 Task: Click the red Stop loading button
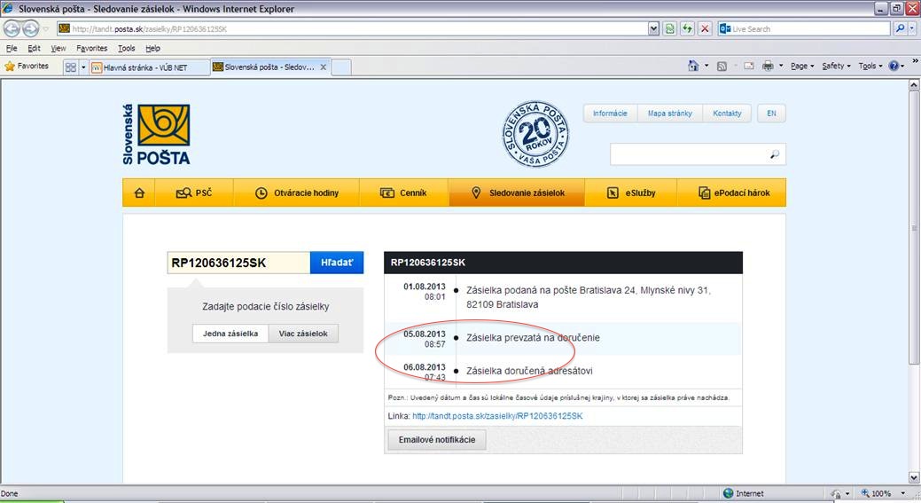705,28
